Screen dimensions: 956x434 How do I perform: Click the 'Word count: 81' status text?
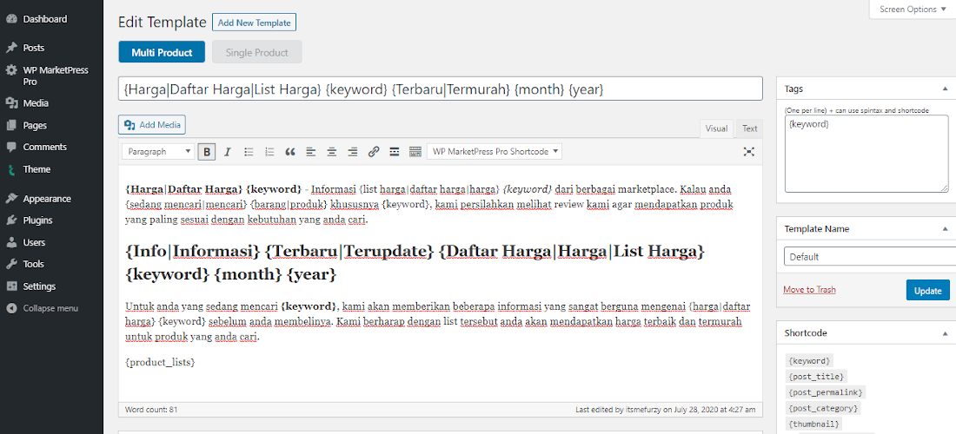click(x=151, y=410)
